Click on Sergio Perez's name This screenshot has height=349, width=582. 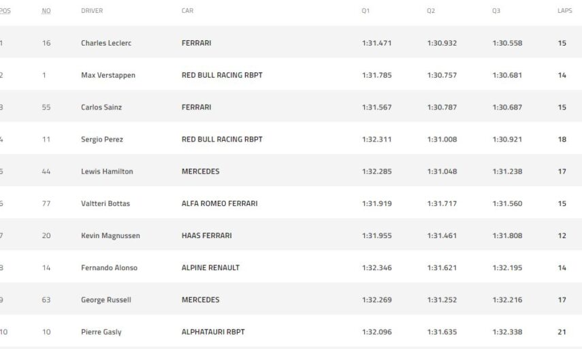click(x=102, y=139)
